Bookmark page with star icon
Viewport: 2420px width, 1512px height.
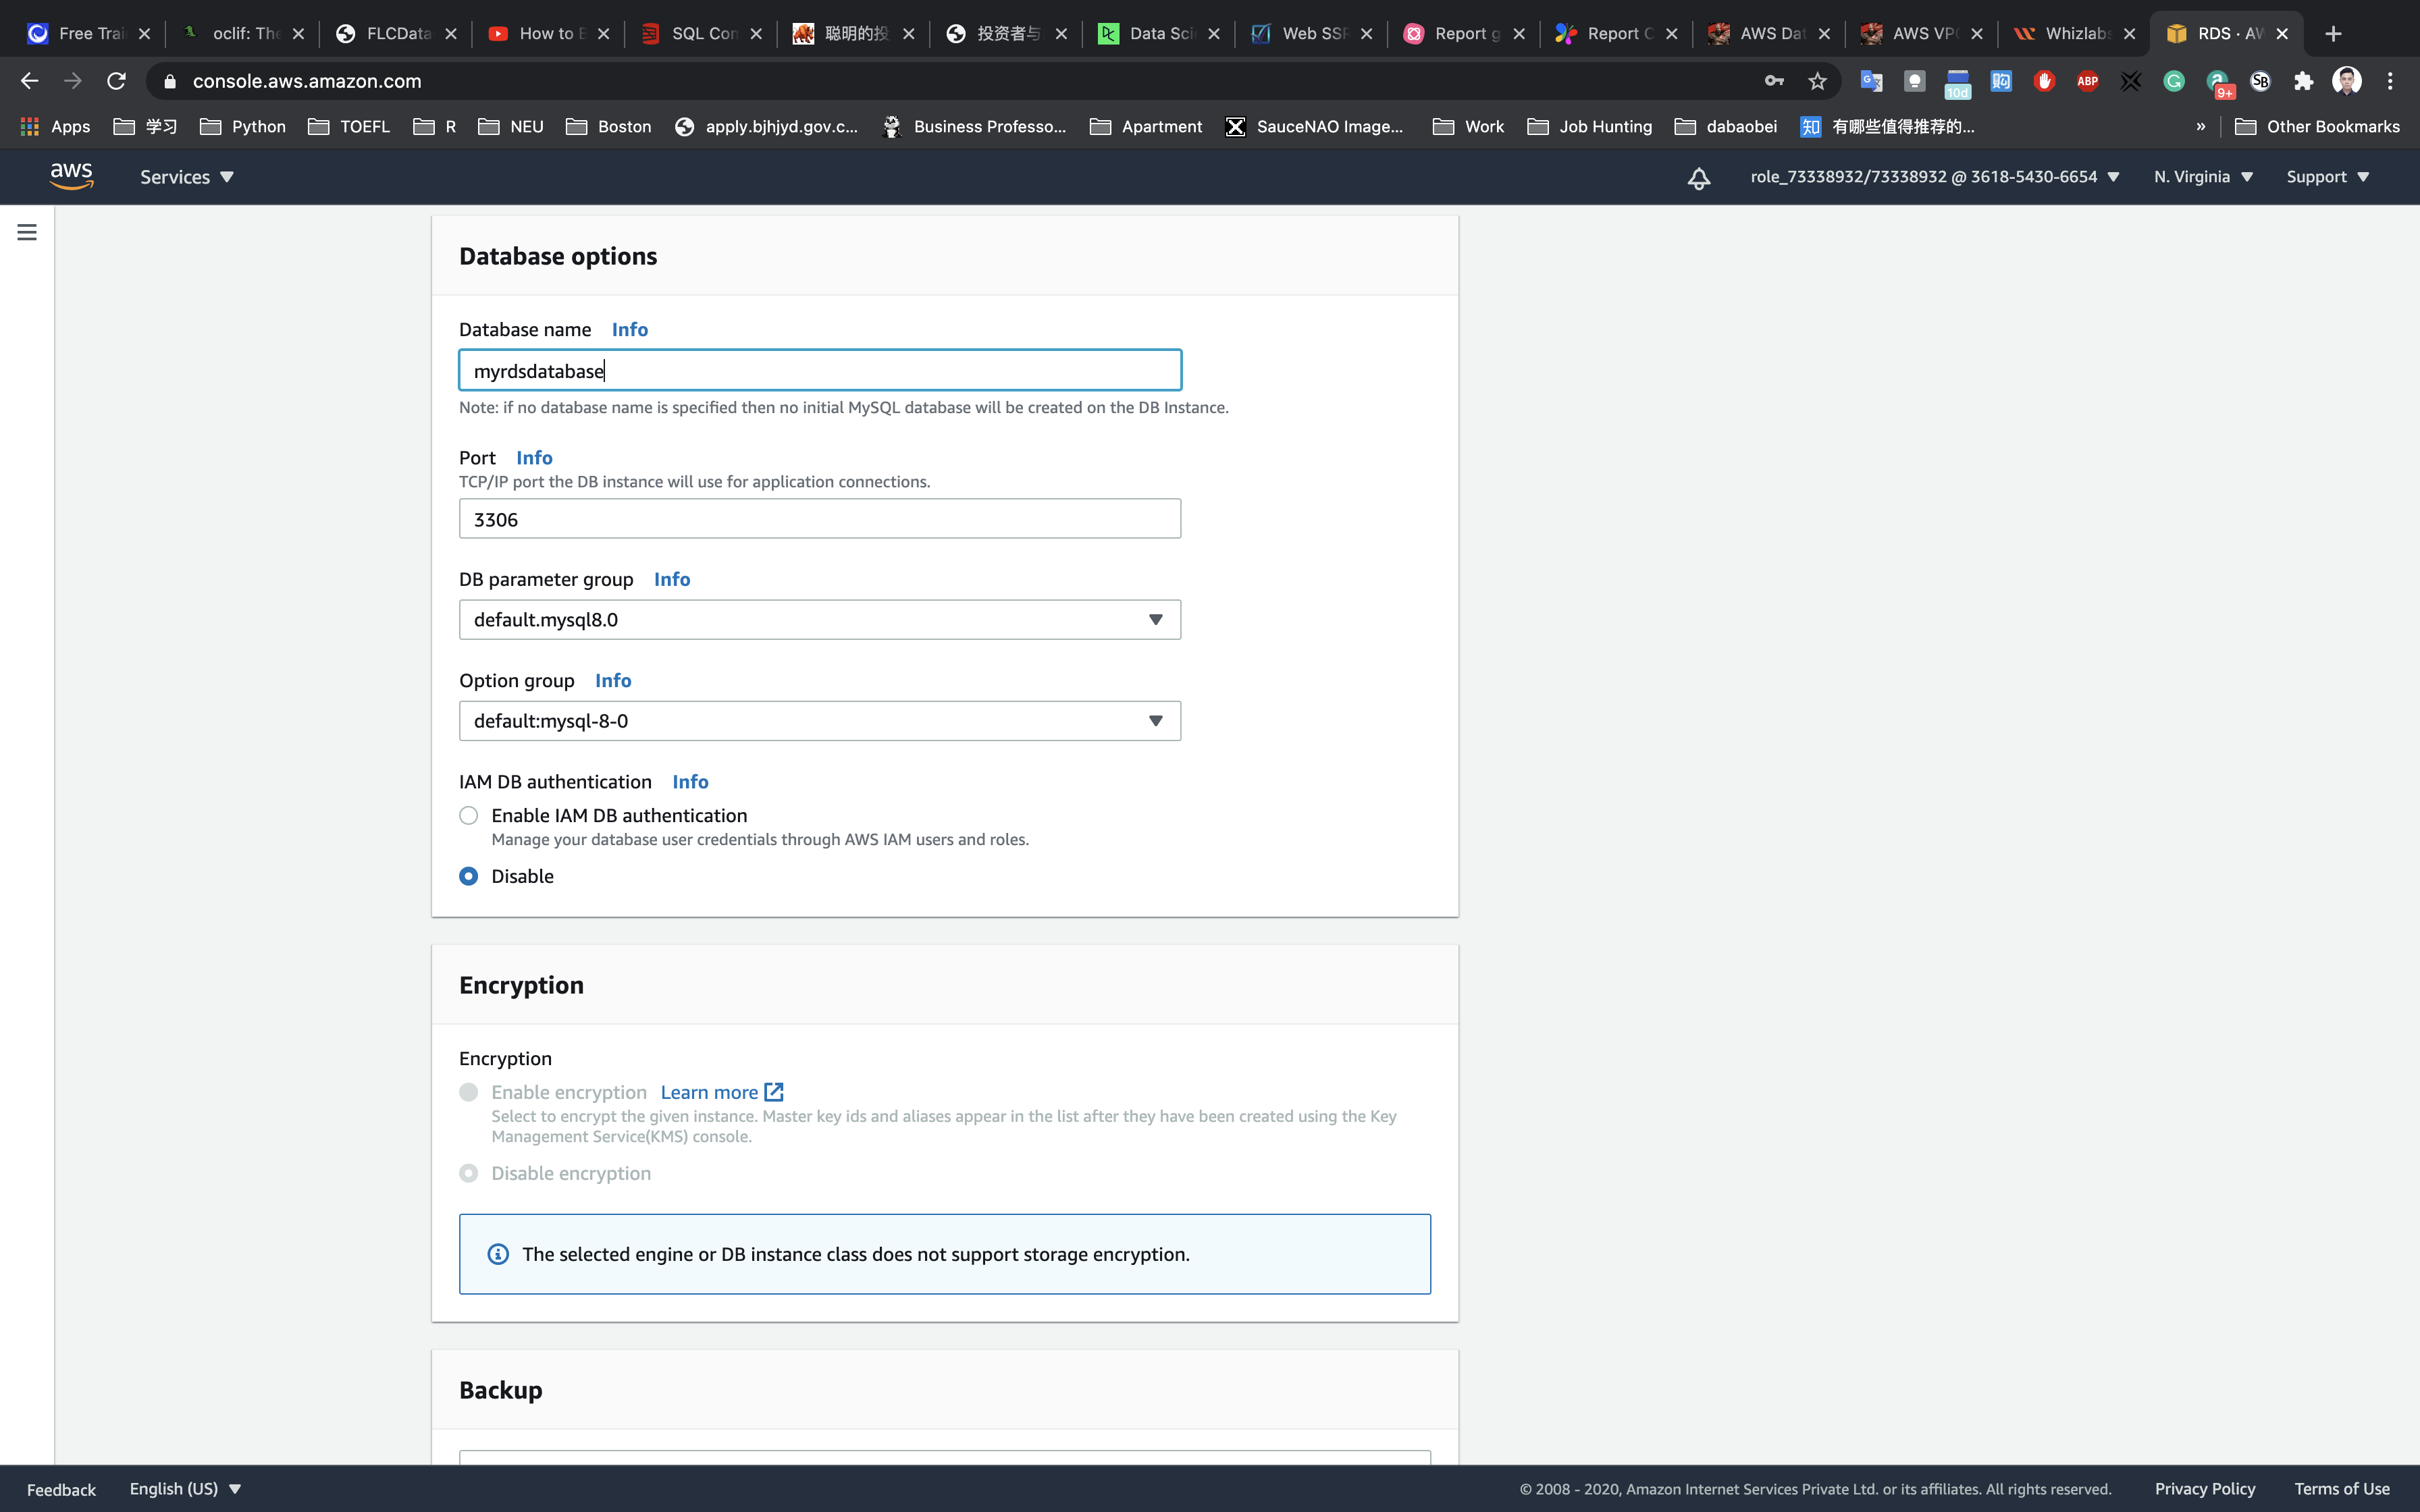(1817, 81)
